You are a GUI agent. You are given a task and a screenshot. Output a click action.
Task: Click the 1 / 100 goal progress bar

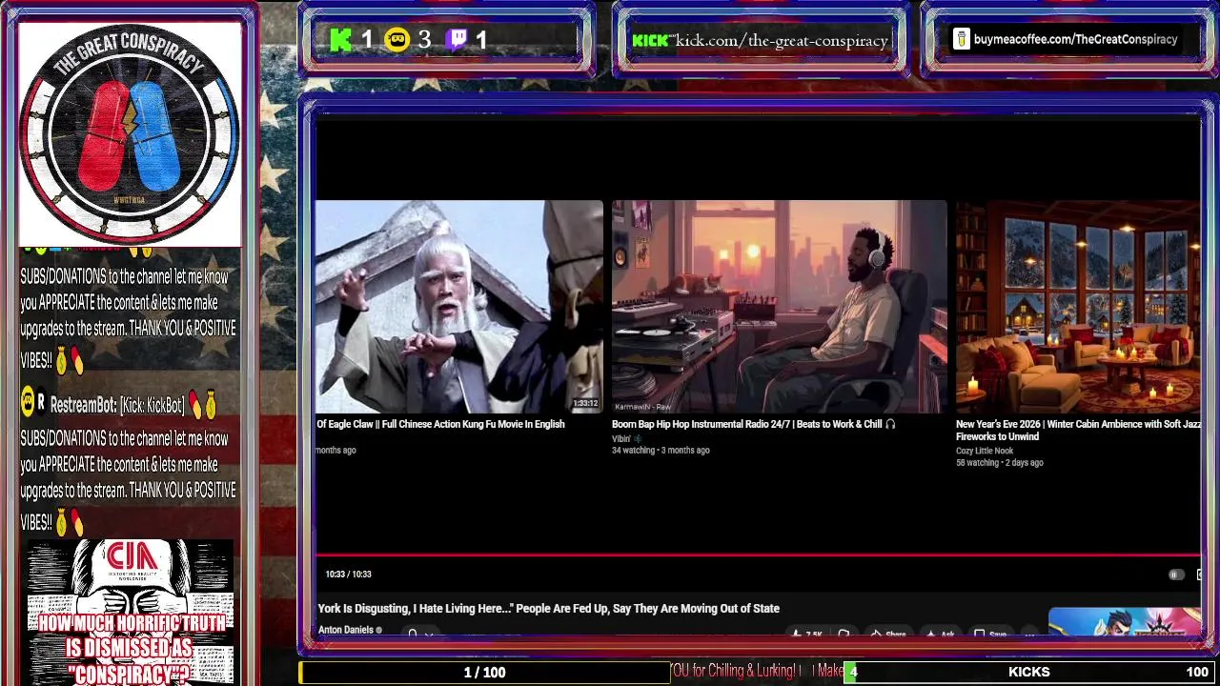click(484, 672)
